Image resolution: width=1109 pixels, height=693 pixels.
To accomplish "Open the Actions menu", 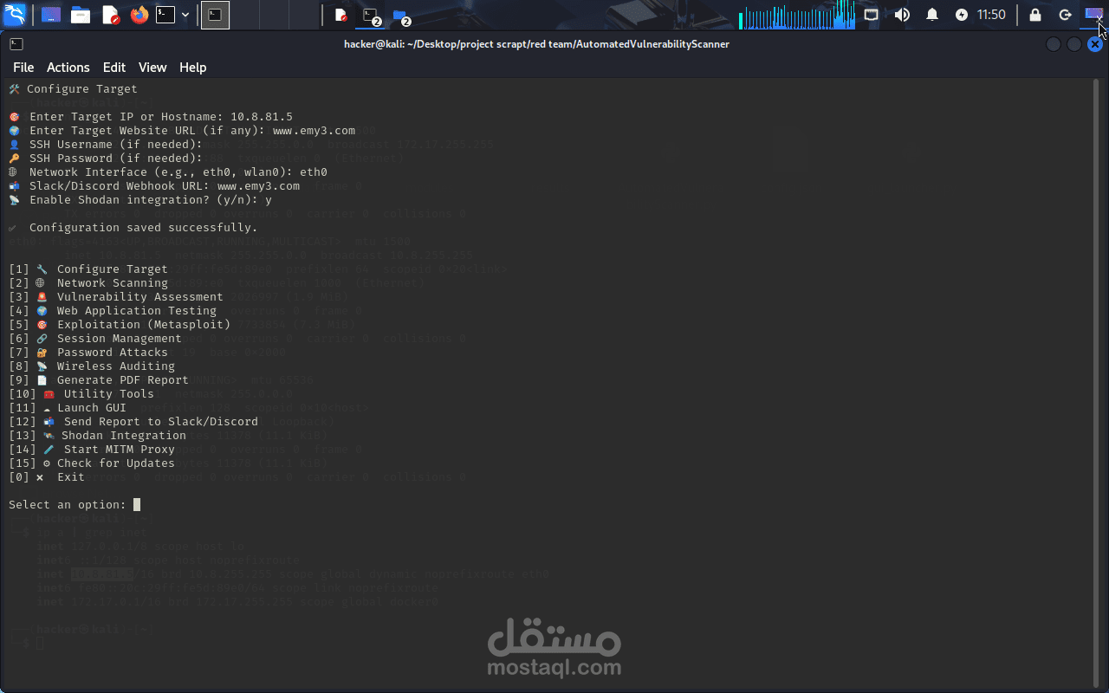I will 68,68.
